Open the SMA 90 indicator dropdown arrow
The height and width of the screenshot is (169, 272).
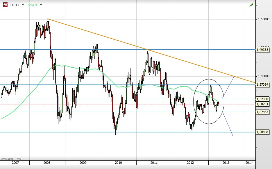pyautogui.click(x=41, y=5)
